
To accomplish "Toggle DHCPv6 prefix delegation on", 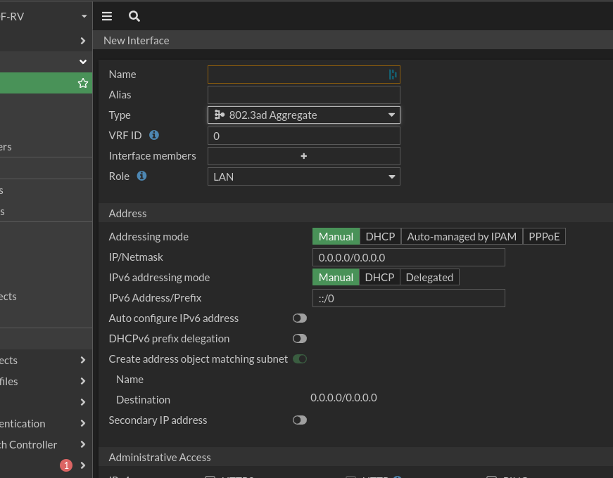I will point(300,339).
